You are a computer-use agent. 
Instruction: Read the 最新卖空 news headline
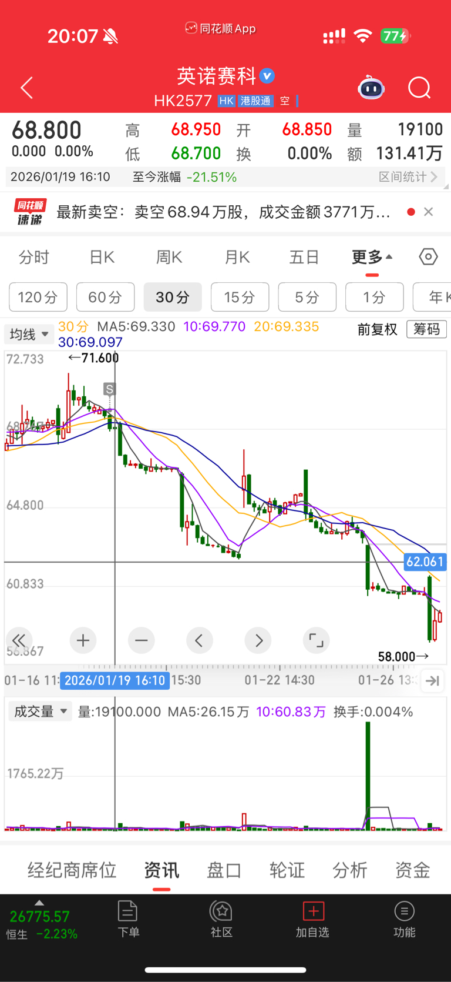223,212
